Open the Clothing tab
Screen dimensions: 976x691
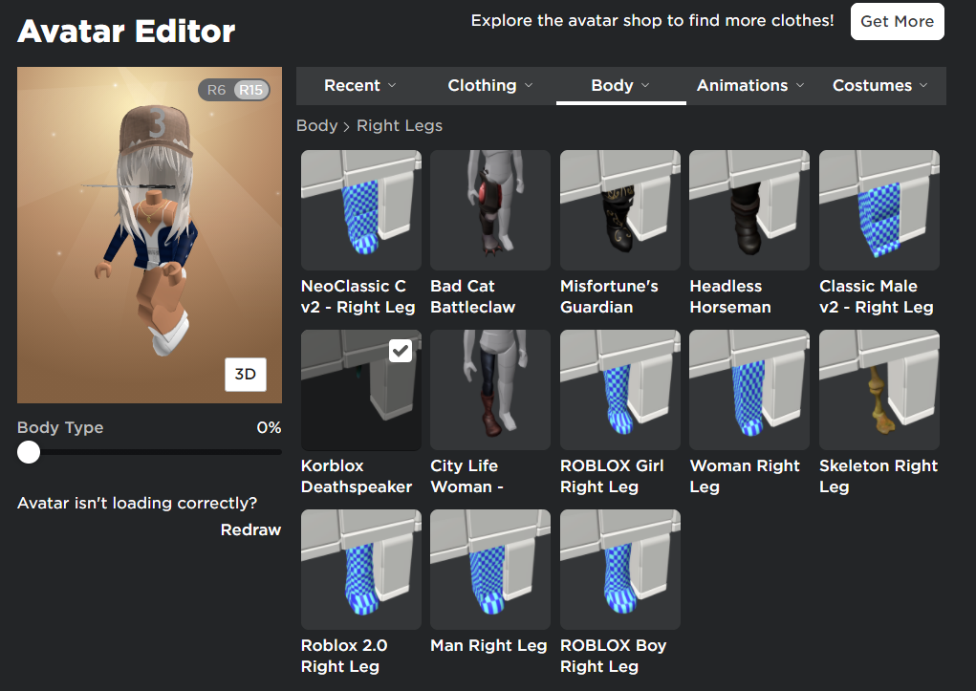pyautogui.click(x=489, y=85)
